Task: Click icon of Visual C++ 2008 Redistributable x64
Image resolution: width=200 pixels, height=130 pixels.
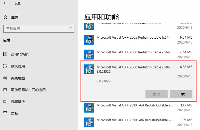Action: pyautogui.click(x=89, y=55)
